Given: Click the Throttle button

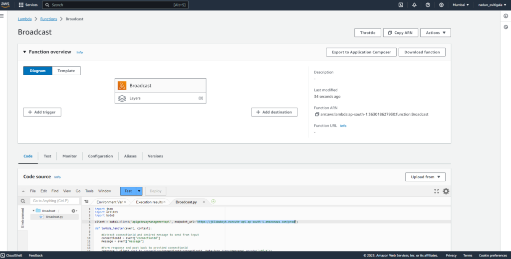Looking at the screenshot, I should [x=368, y=33].
